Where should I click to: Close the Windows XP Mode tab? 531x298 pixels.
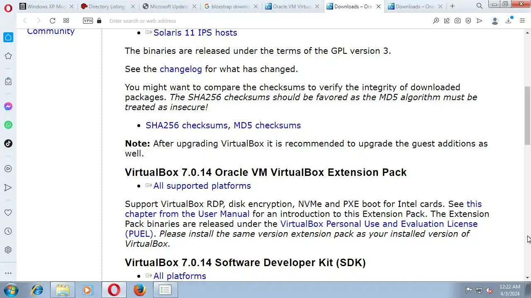point(71,7)
